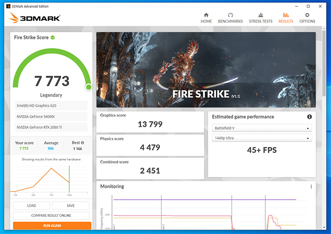
Task: Click the LOAD button
Action: (x=31, y=205)
